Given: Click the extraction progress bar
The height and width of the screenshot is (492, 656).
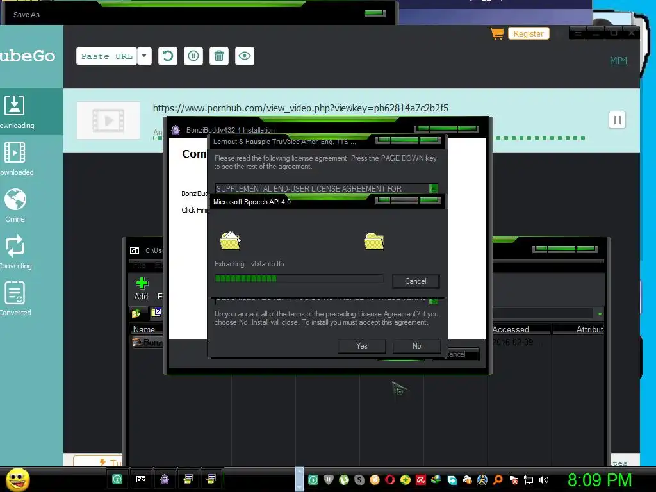Looking at the screenshot, I should click(299, 279).
